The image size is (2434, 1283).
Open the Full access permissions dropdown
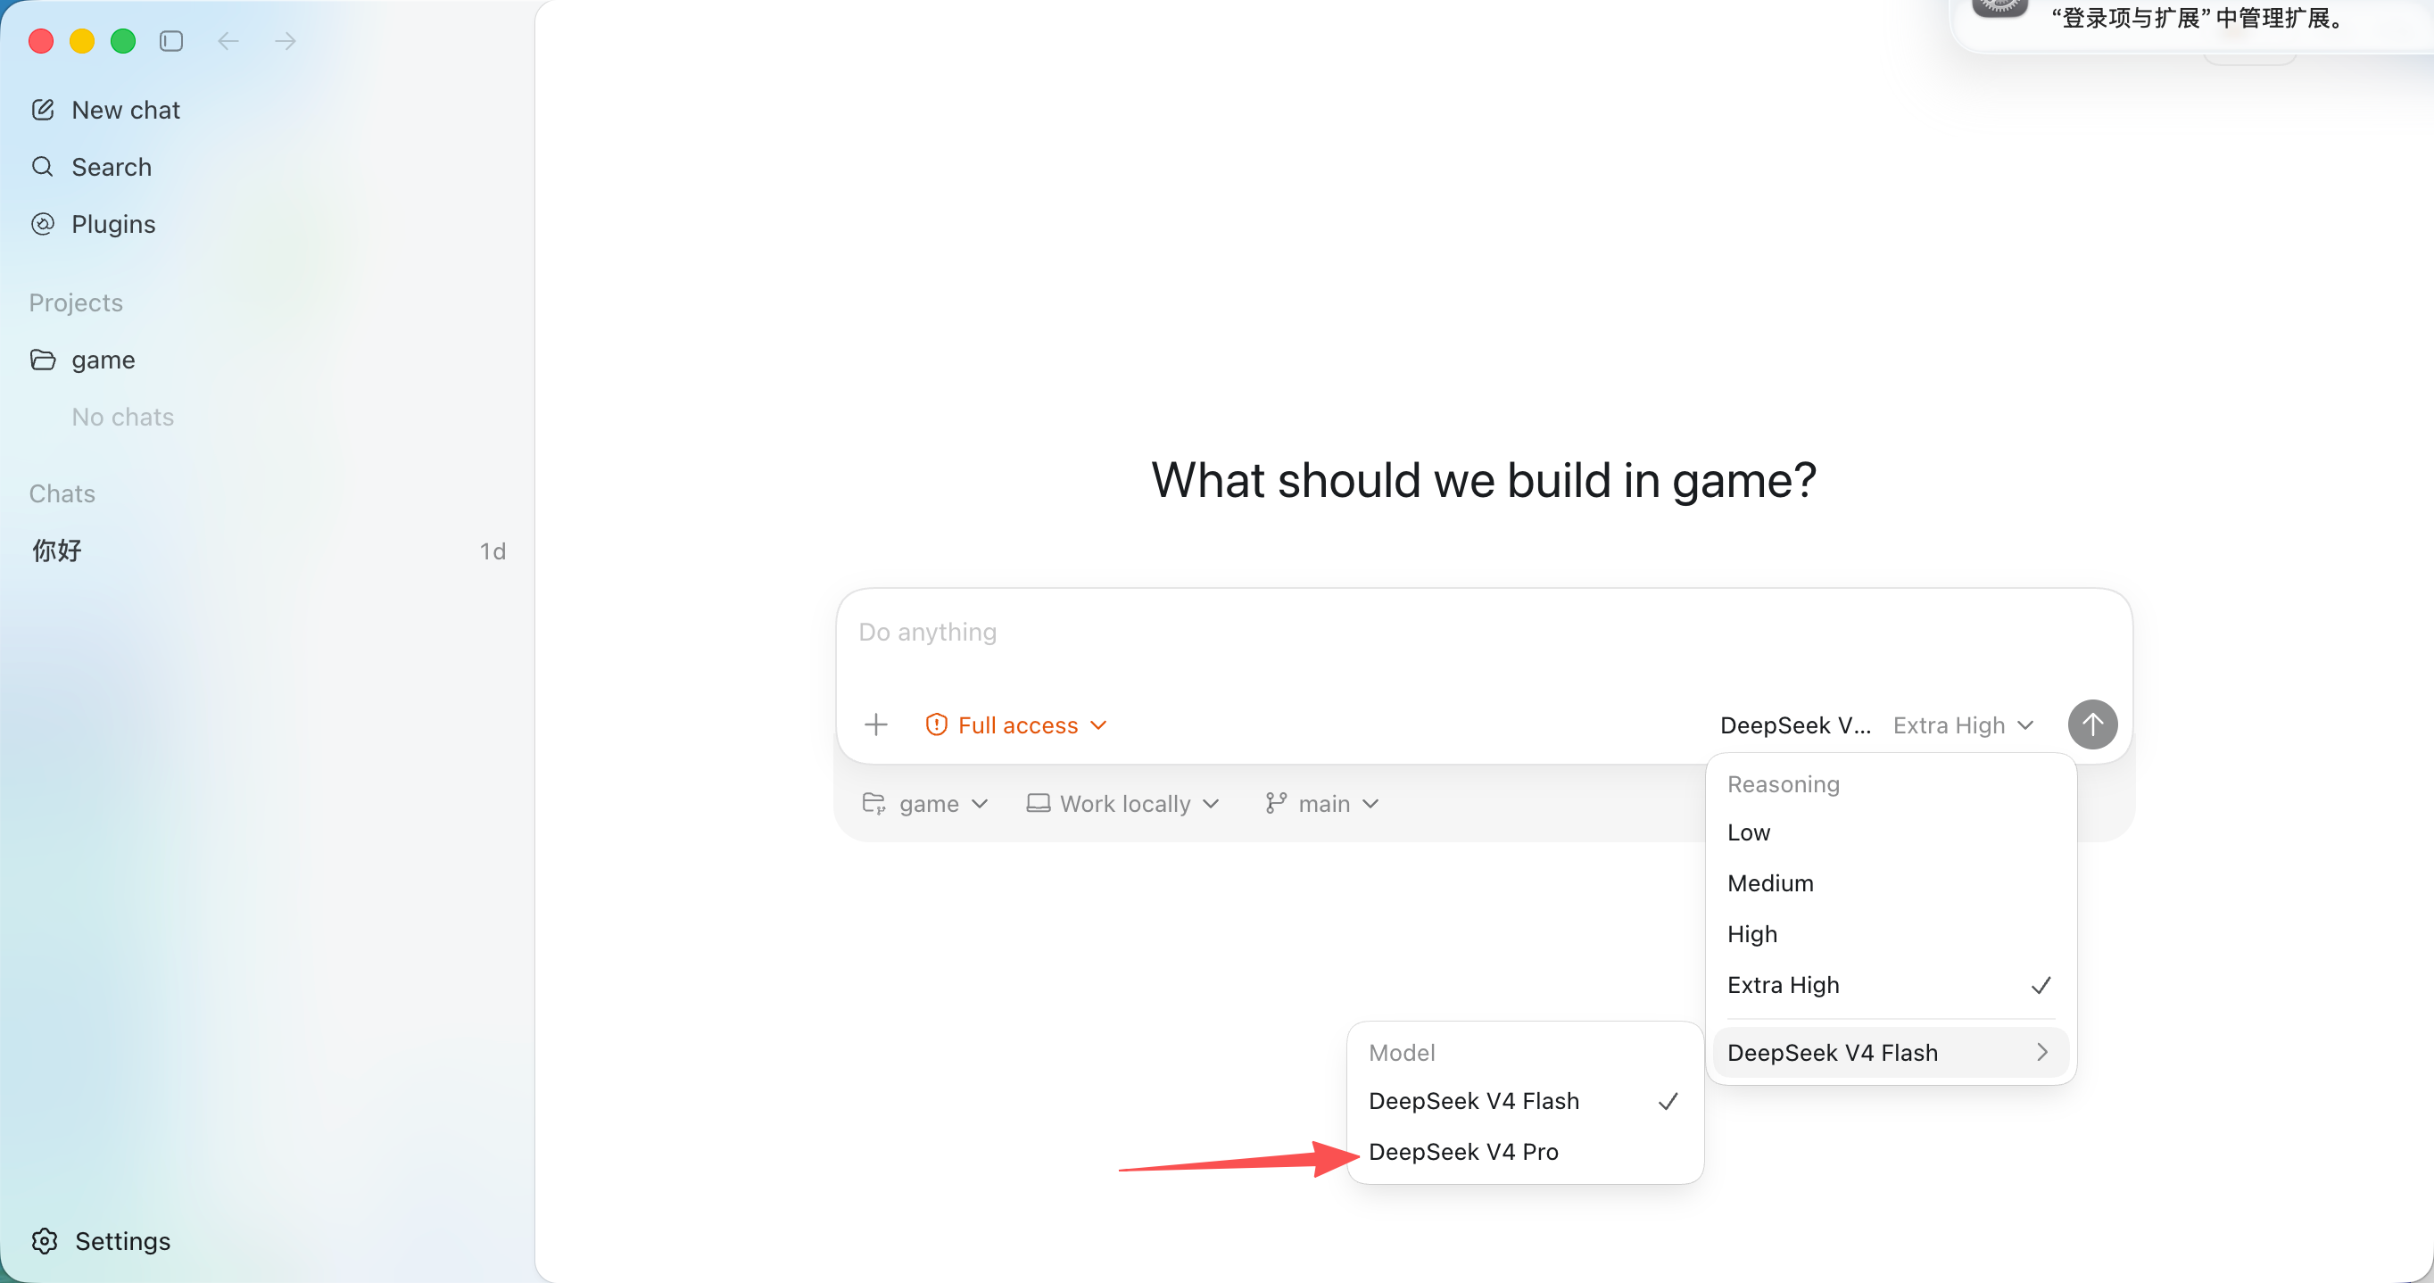(1015, 724)
